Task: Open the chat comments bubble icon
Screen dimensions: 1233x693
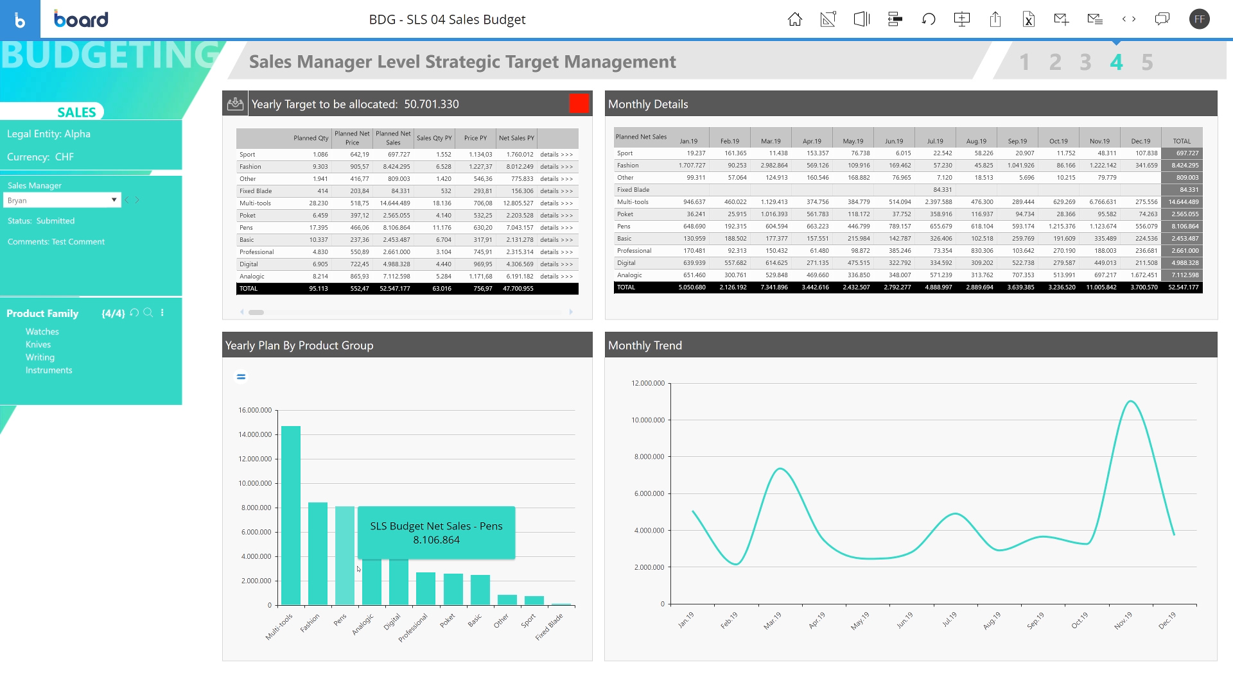Action: click(1162, 19)
